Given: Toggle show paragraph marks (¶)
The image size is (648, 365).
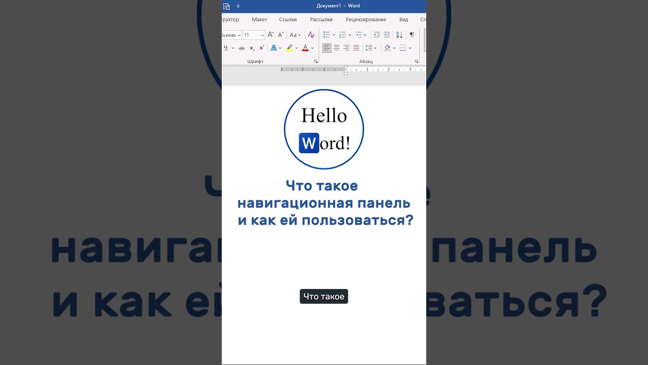Looking at the screenshot, I should click(x=412, y=35).
